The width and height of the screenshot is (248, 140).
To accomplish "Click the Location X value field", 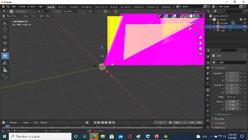I will (x=232, y=73).
